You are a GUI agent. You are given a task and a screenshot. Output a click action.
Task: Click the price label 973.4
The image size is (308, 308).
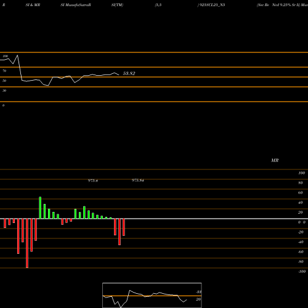click(x=93, y=180)
